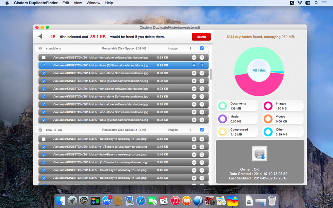Screen dimensions: 333x208
Task: Select the Compressed 1.15 MB category
Action: pos(237,132)
